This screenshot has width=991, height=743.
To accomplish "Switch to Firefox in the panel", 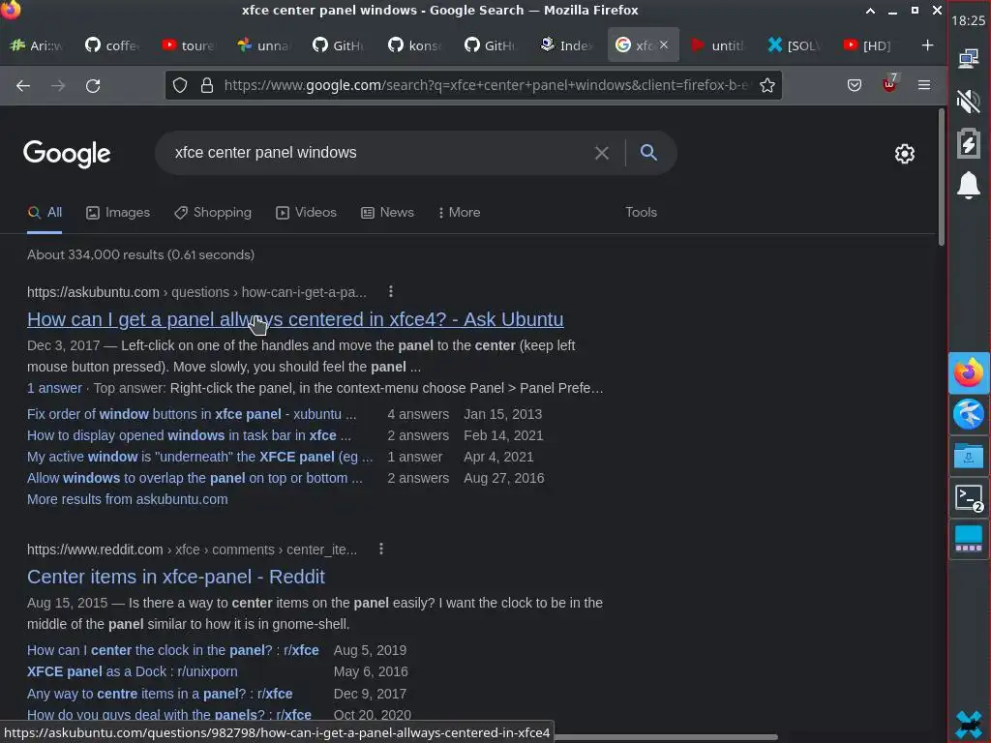I will 969,373.
